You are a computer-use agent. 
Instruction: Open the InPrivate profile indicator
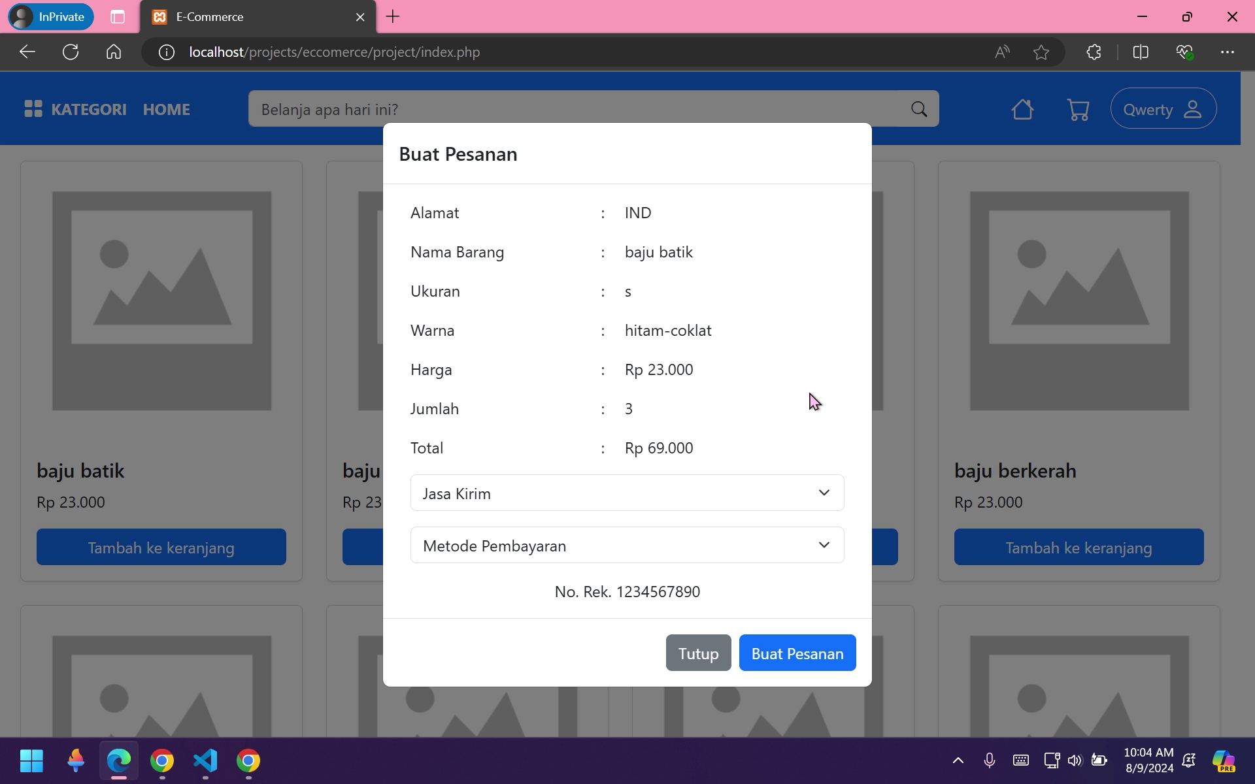pos(51,17)
